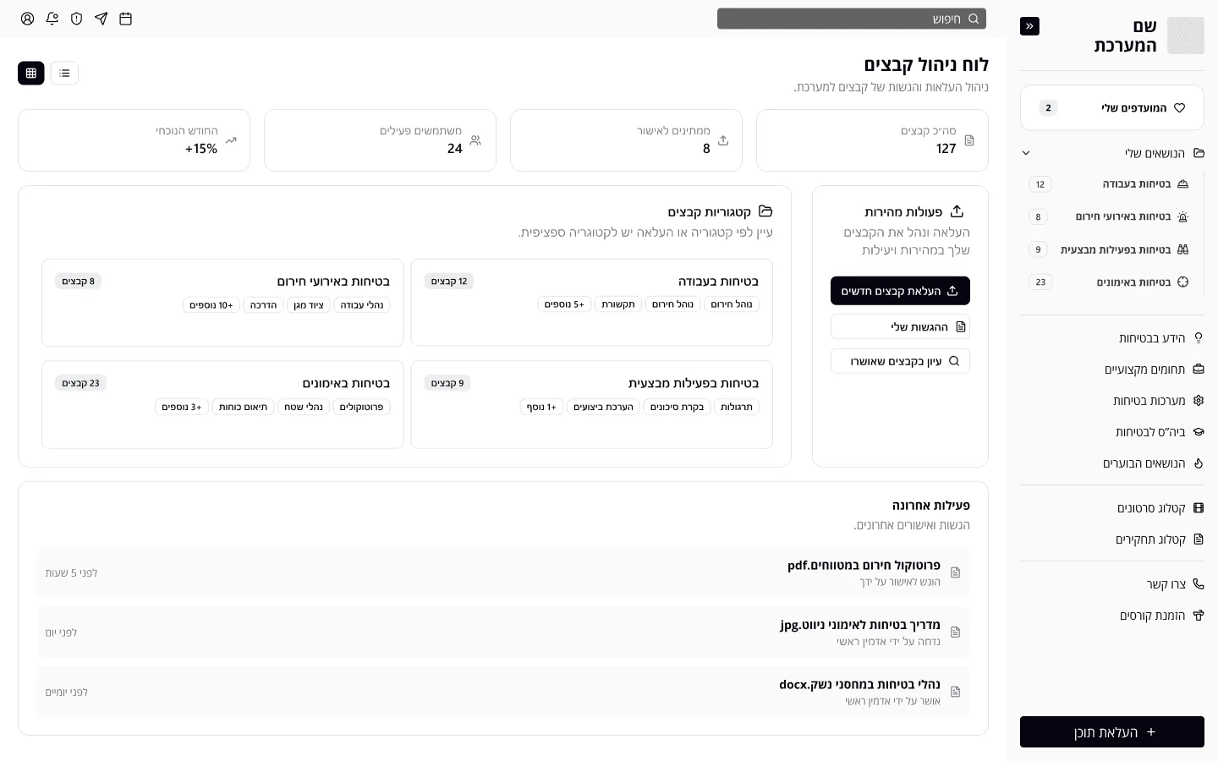The height and width of the screenshot is (761, 1218).
Task: Click the system logo placeholder image
Action: click(1186, 36)
